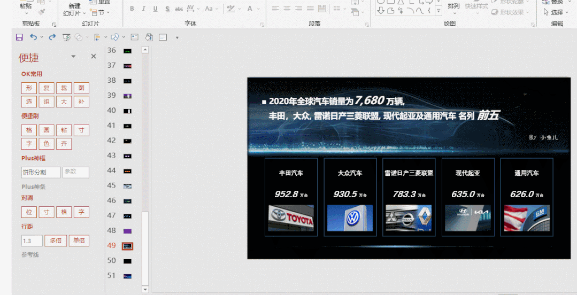This screenshot has height=295, width=577.
Task: Undo the last action
Action: [34, 37]
